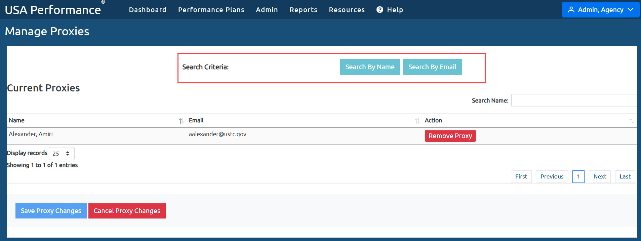641x241 pixels.
Task: Go to Next page link
Action: pyautogui.click(x=600, y=176)
